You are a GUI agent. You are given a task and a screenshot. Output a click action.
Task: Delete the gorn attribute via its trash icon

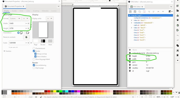coord(130,62)
